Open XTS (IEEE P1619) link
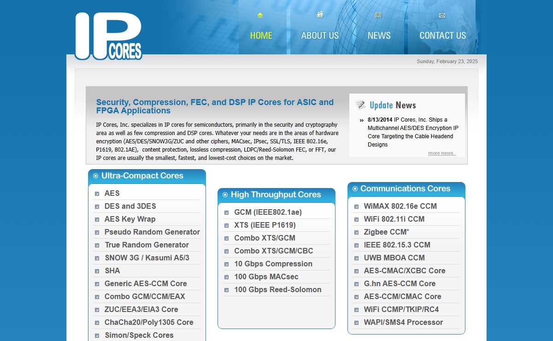553x341 pixels. [265, 225]
